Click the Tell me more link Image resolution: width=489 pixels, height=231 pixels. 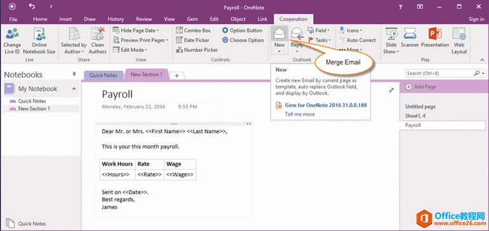tap(300, 114)
